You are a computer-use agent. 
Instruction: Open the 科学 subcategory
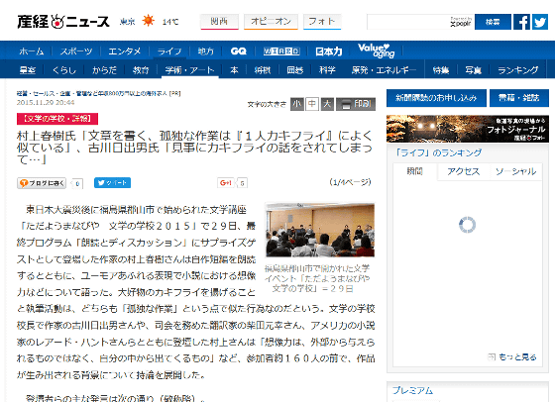point(327,70)
